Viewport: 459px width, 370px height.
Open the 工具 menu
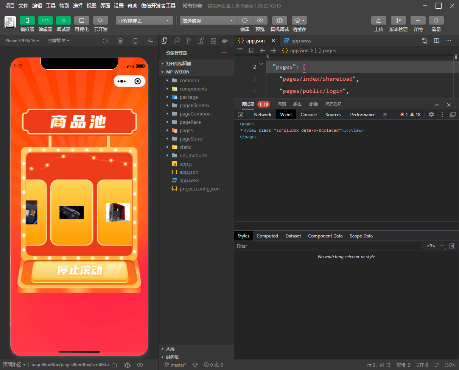point(50,6)
